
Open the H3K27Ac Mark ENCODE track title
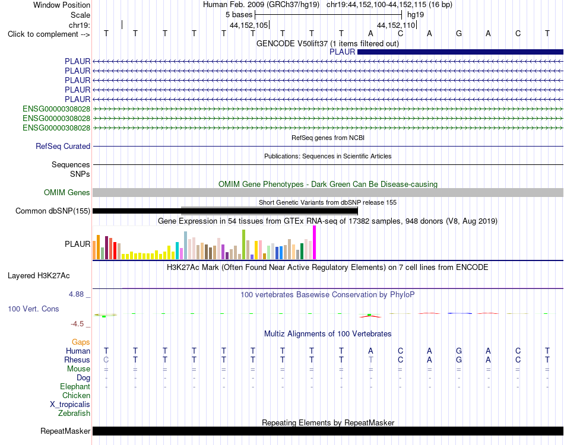328,268
